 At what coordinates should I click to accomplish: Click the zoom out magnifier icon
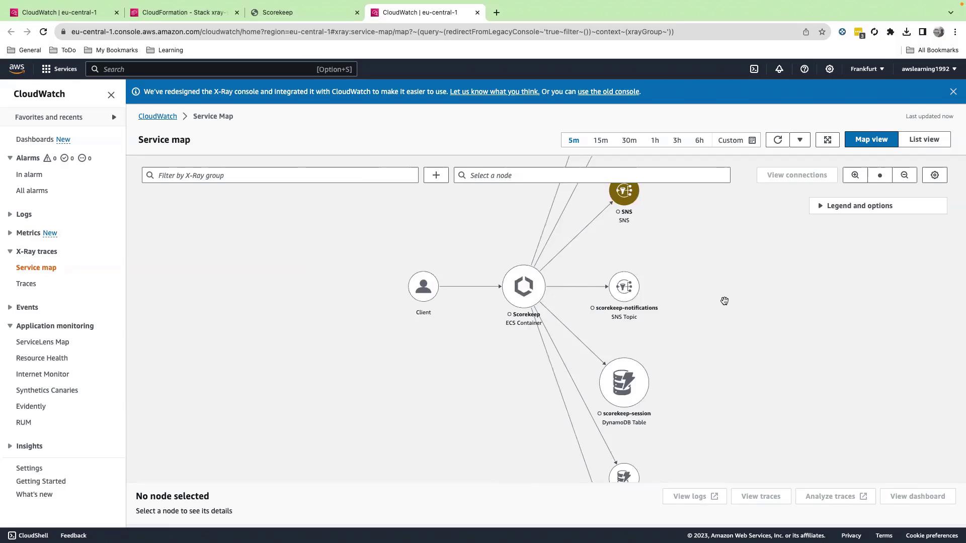tap(904, 175)
